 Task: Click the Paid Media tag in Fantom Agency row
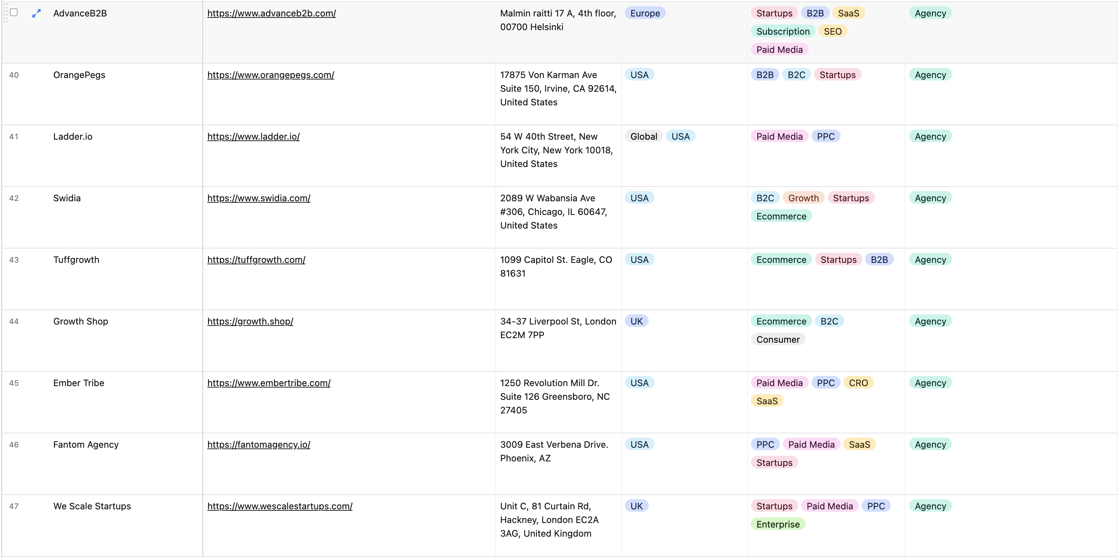pos(811,444)
